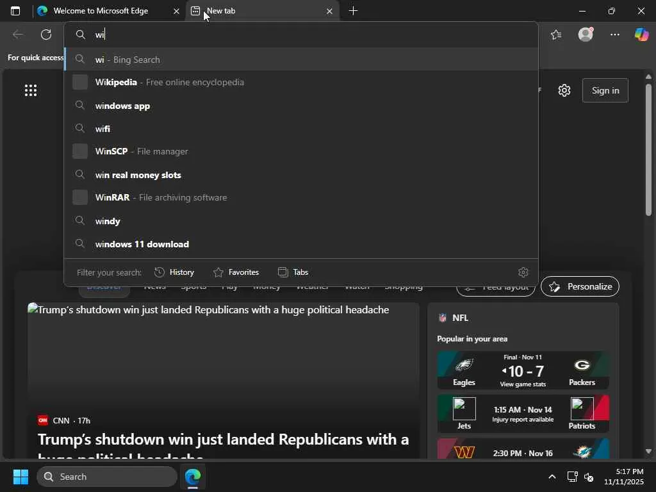This screenshot has height=492, width=656.
Task: Click the Packers team logo
Action: click(x=582, y=365)
